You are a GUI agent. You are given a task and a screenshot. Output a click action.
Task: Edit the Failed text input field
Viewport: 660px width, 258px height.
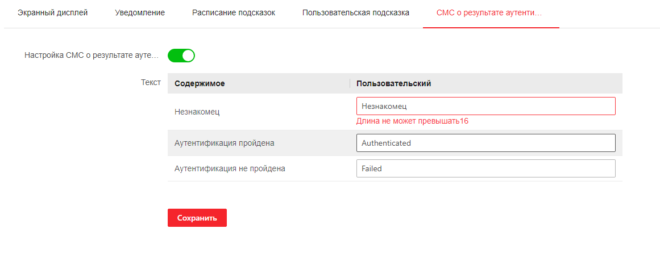point(485,168)
